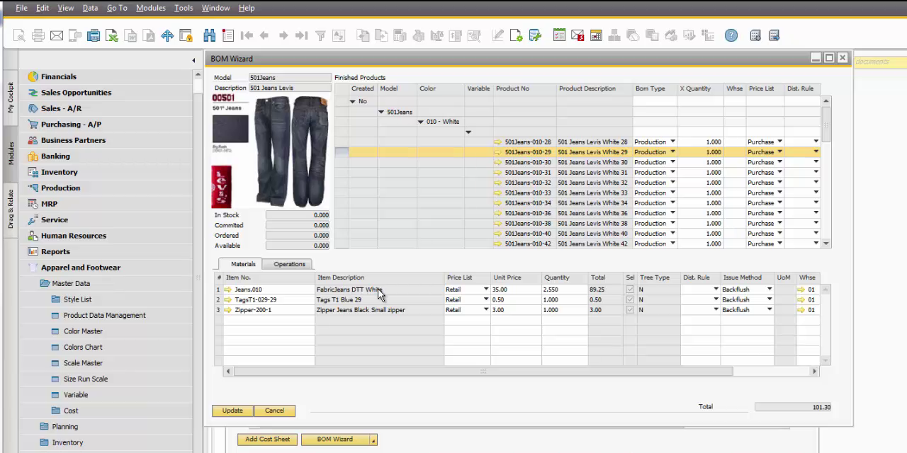Click the Print toolbar icon
Viewport: 907px width, 453px height.
click(x=38, y=35)
